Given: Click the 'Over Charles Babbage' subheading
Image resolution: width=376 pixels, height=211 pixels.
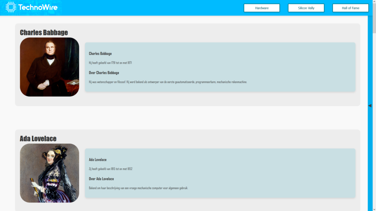Looking at the screenshot, I should [x=104, y=73].
